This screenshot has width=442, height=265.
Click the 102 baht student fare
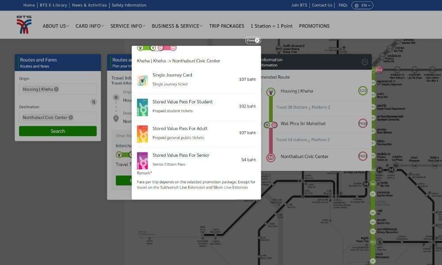247,106
